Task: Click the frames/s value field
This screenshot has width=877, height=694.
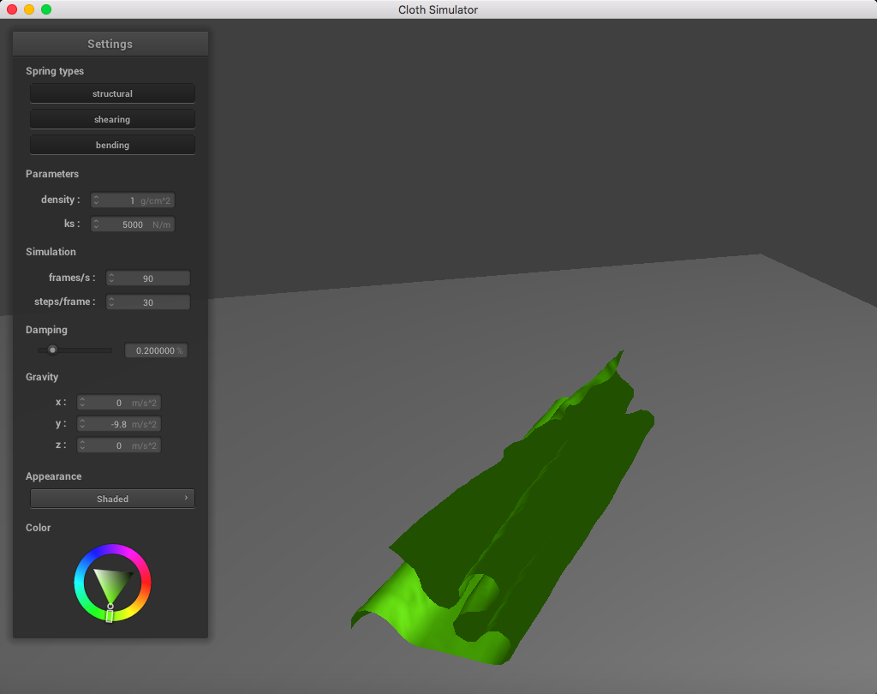Action: (147, 278)
